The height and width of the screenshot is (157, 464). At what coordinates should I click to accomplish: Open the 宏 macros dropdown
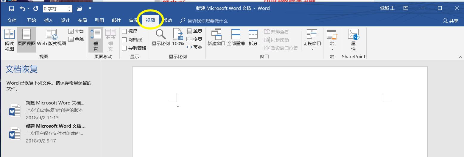332,40
